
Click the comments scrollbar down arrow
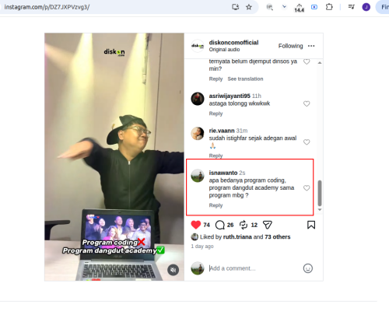[320, 209]
